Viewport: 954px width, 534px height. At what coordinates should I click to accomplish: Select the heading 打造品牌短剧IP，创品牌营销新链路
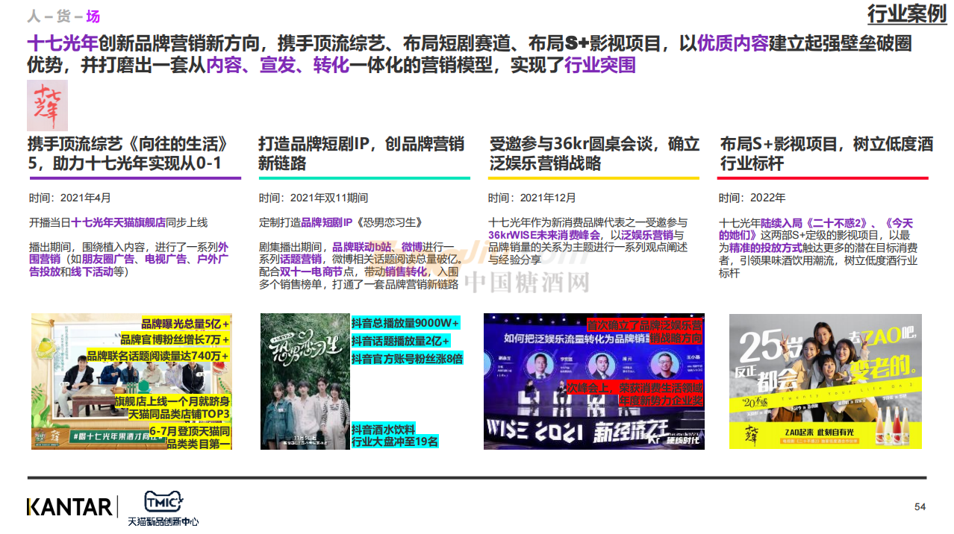tap(361, 153)
